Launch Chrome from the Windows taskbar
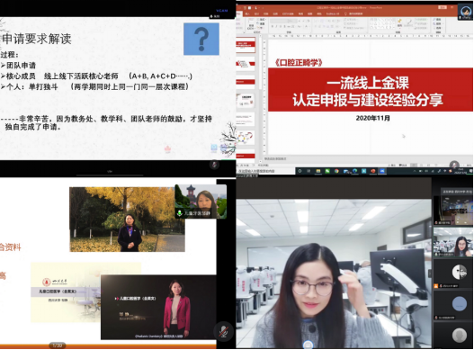The width and height of the screenshot is (474, 350). [336, 171]
